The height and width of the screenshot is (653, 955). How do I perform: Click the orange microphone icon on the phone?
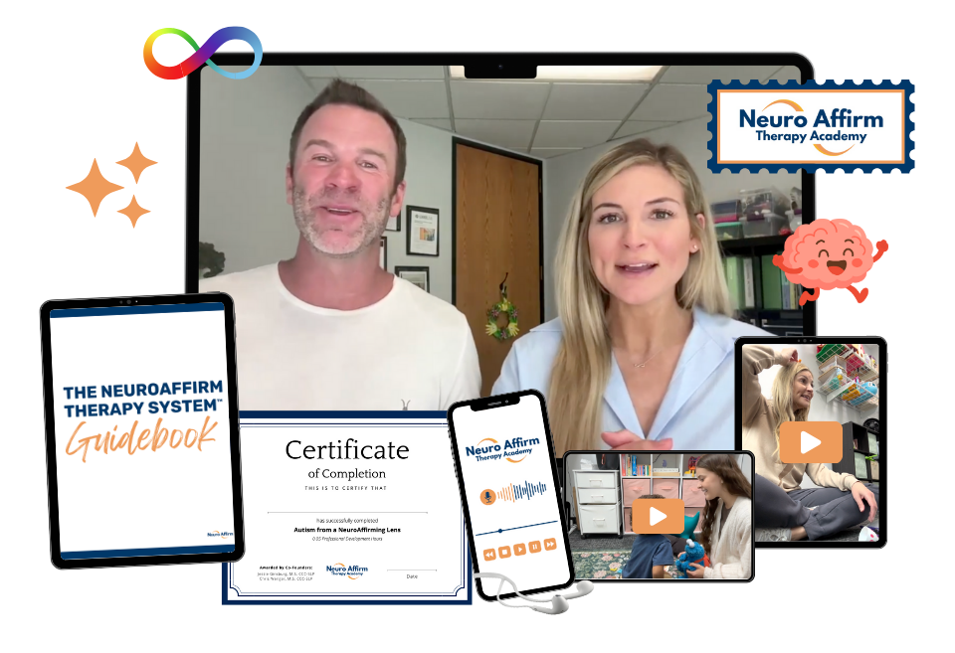[487, 497]
